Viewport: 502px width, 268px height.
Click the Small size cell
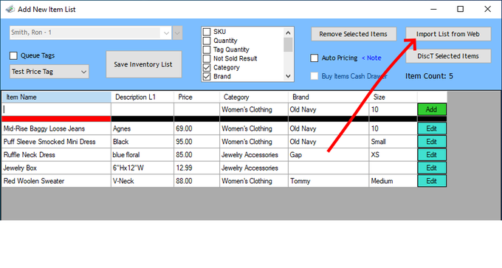(393, 142)
